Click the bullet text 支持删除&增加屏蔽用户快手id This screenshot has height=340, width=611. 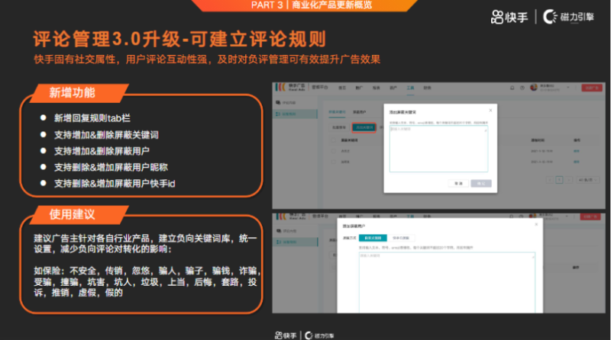tap(115, 184)
